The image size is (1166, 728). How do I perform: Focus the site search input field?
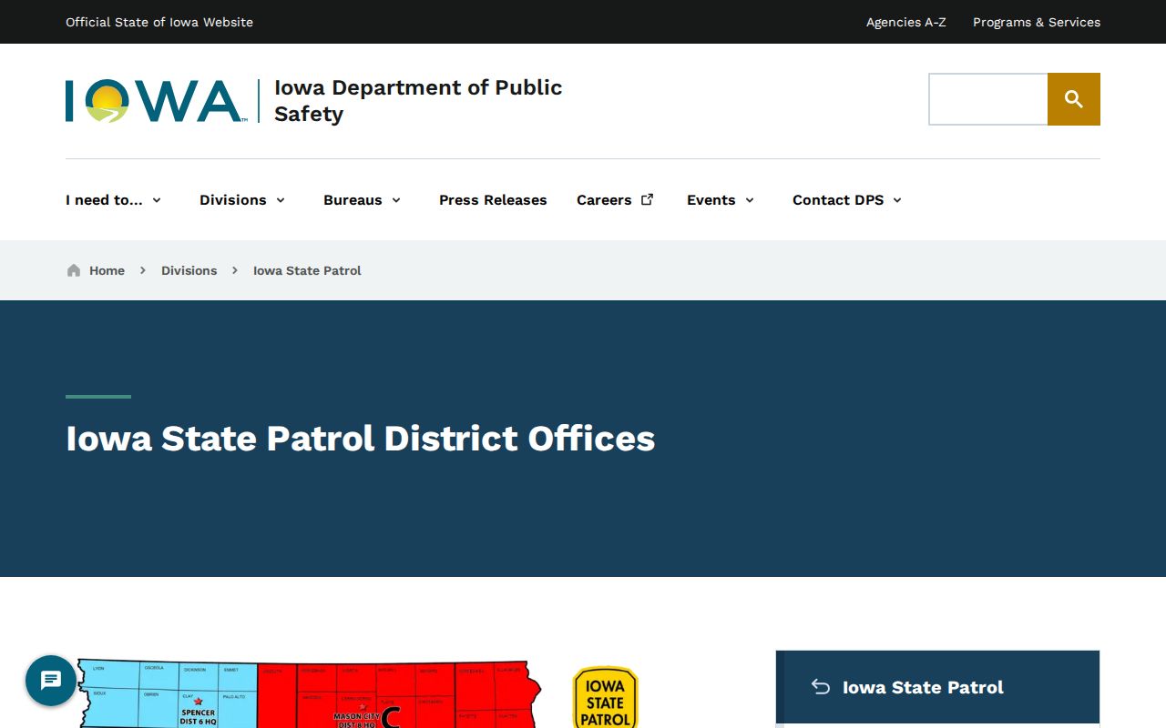(x=988, y=99)
